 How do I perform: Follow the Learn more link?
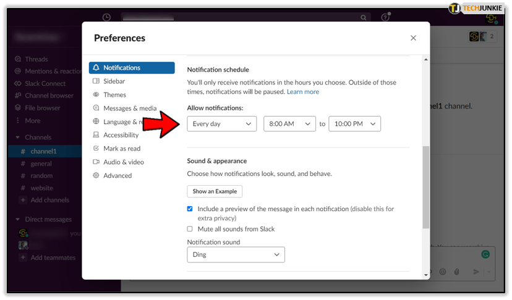(x=303, y=92)
